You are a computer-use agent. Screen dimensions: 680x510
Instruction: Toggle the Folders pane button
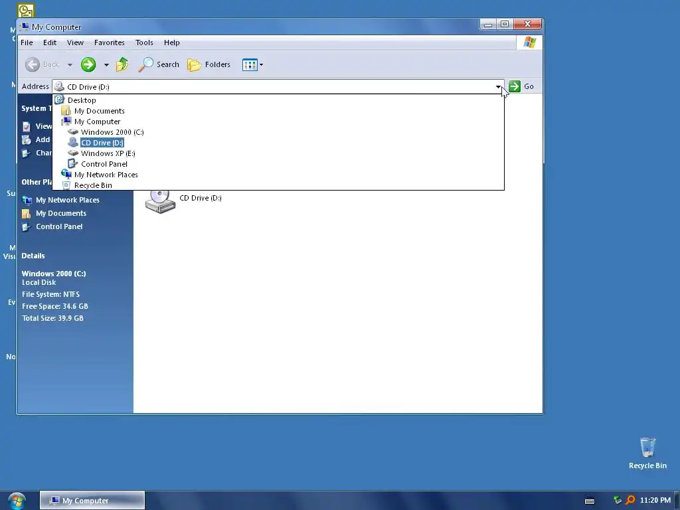click(209, 64)
